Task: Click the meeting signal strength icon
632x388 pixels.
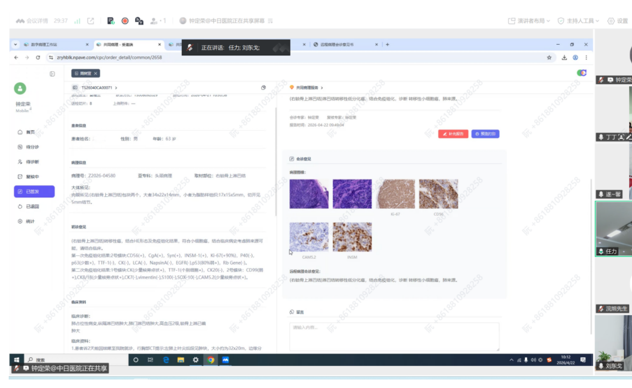Action: coord(77,21)
